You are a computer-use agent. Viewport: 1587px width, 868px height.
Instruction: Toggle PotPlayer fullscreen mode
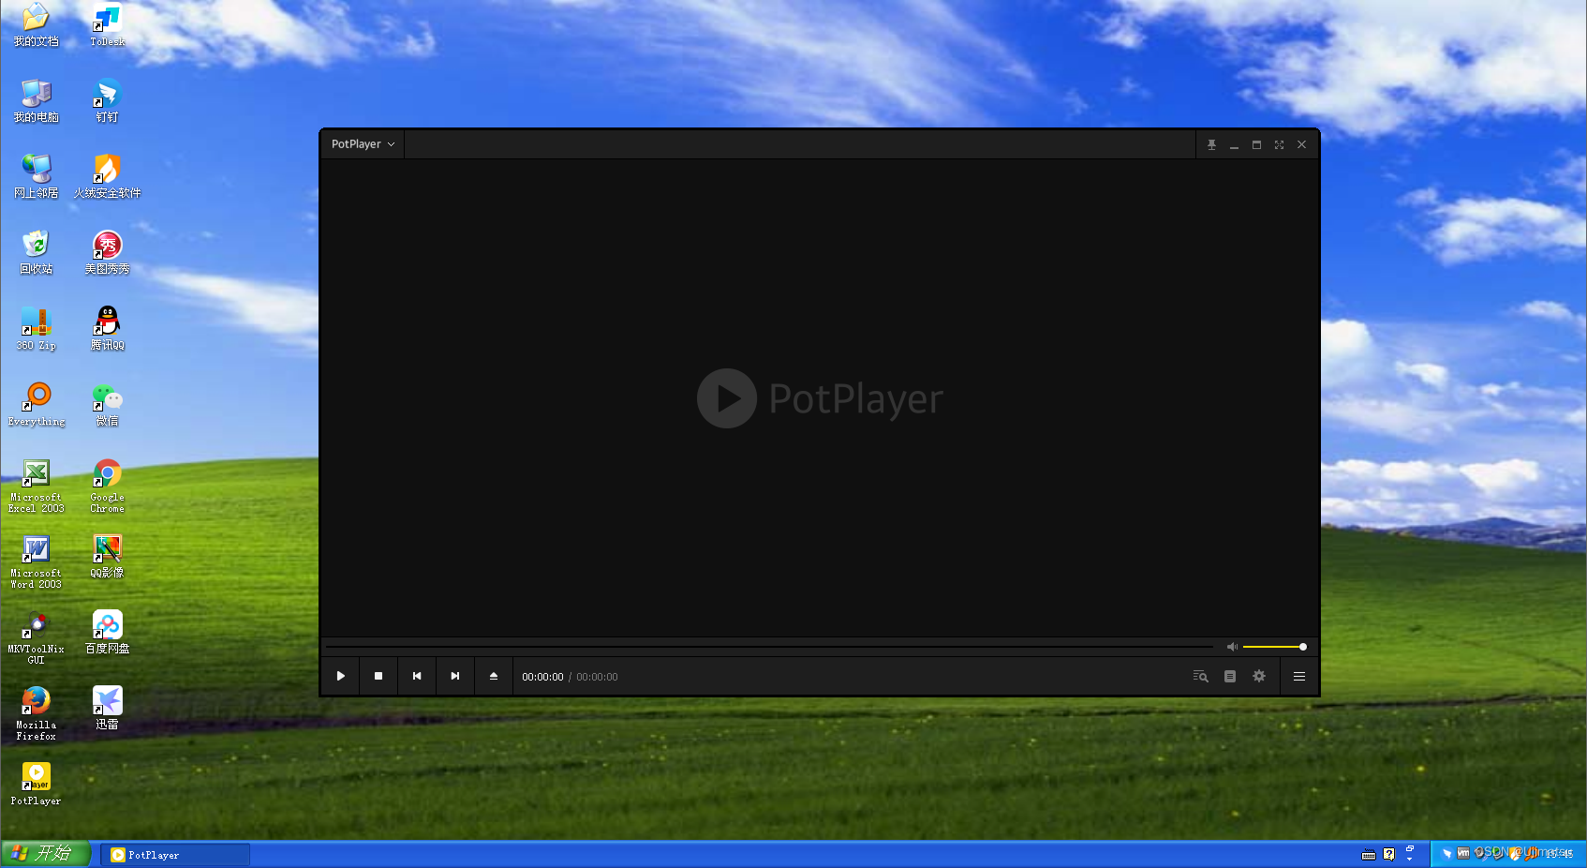click(1279, 145)
